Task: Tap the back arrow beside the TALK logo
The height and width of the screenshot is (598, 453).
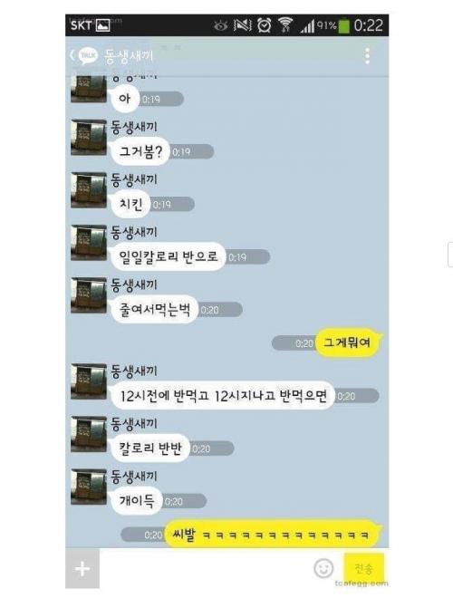Action: point(72,55)
